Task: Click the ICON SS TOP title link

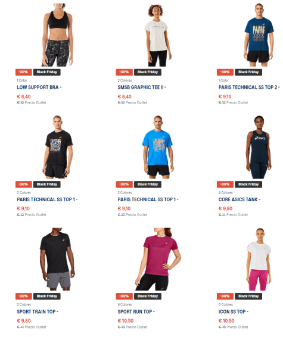Action: pos(234,311)
